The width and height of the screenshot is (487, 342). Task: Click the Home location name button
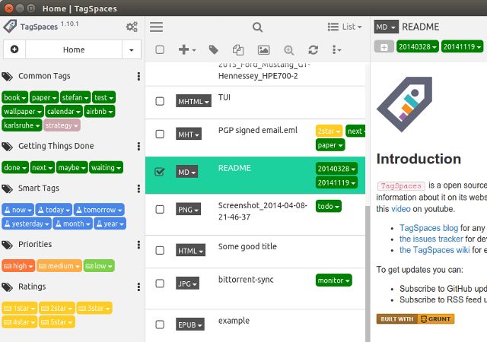tap(74, 49)
